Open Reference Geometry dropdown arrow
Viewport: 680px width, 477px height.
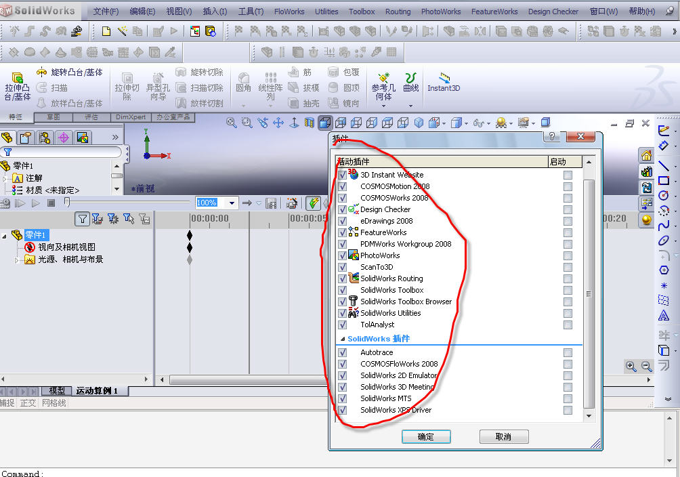383,106
